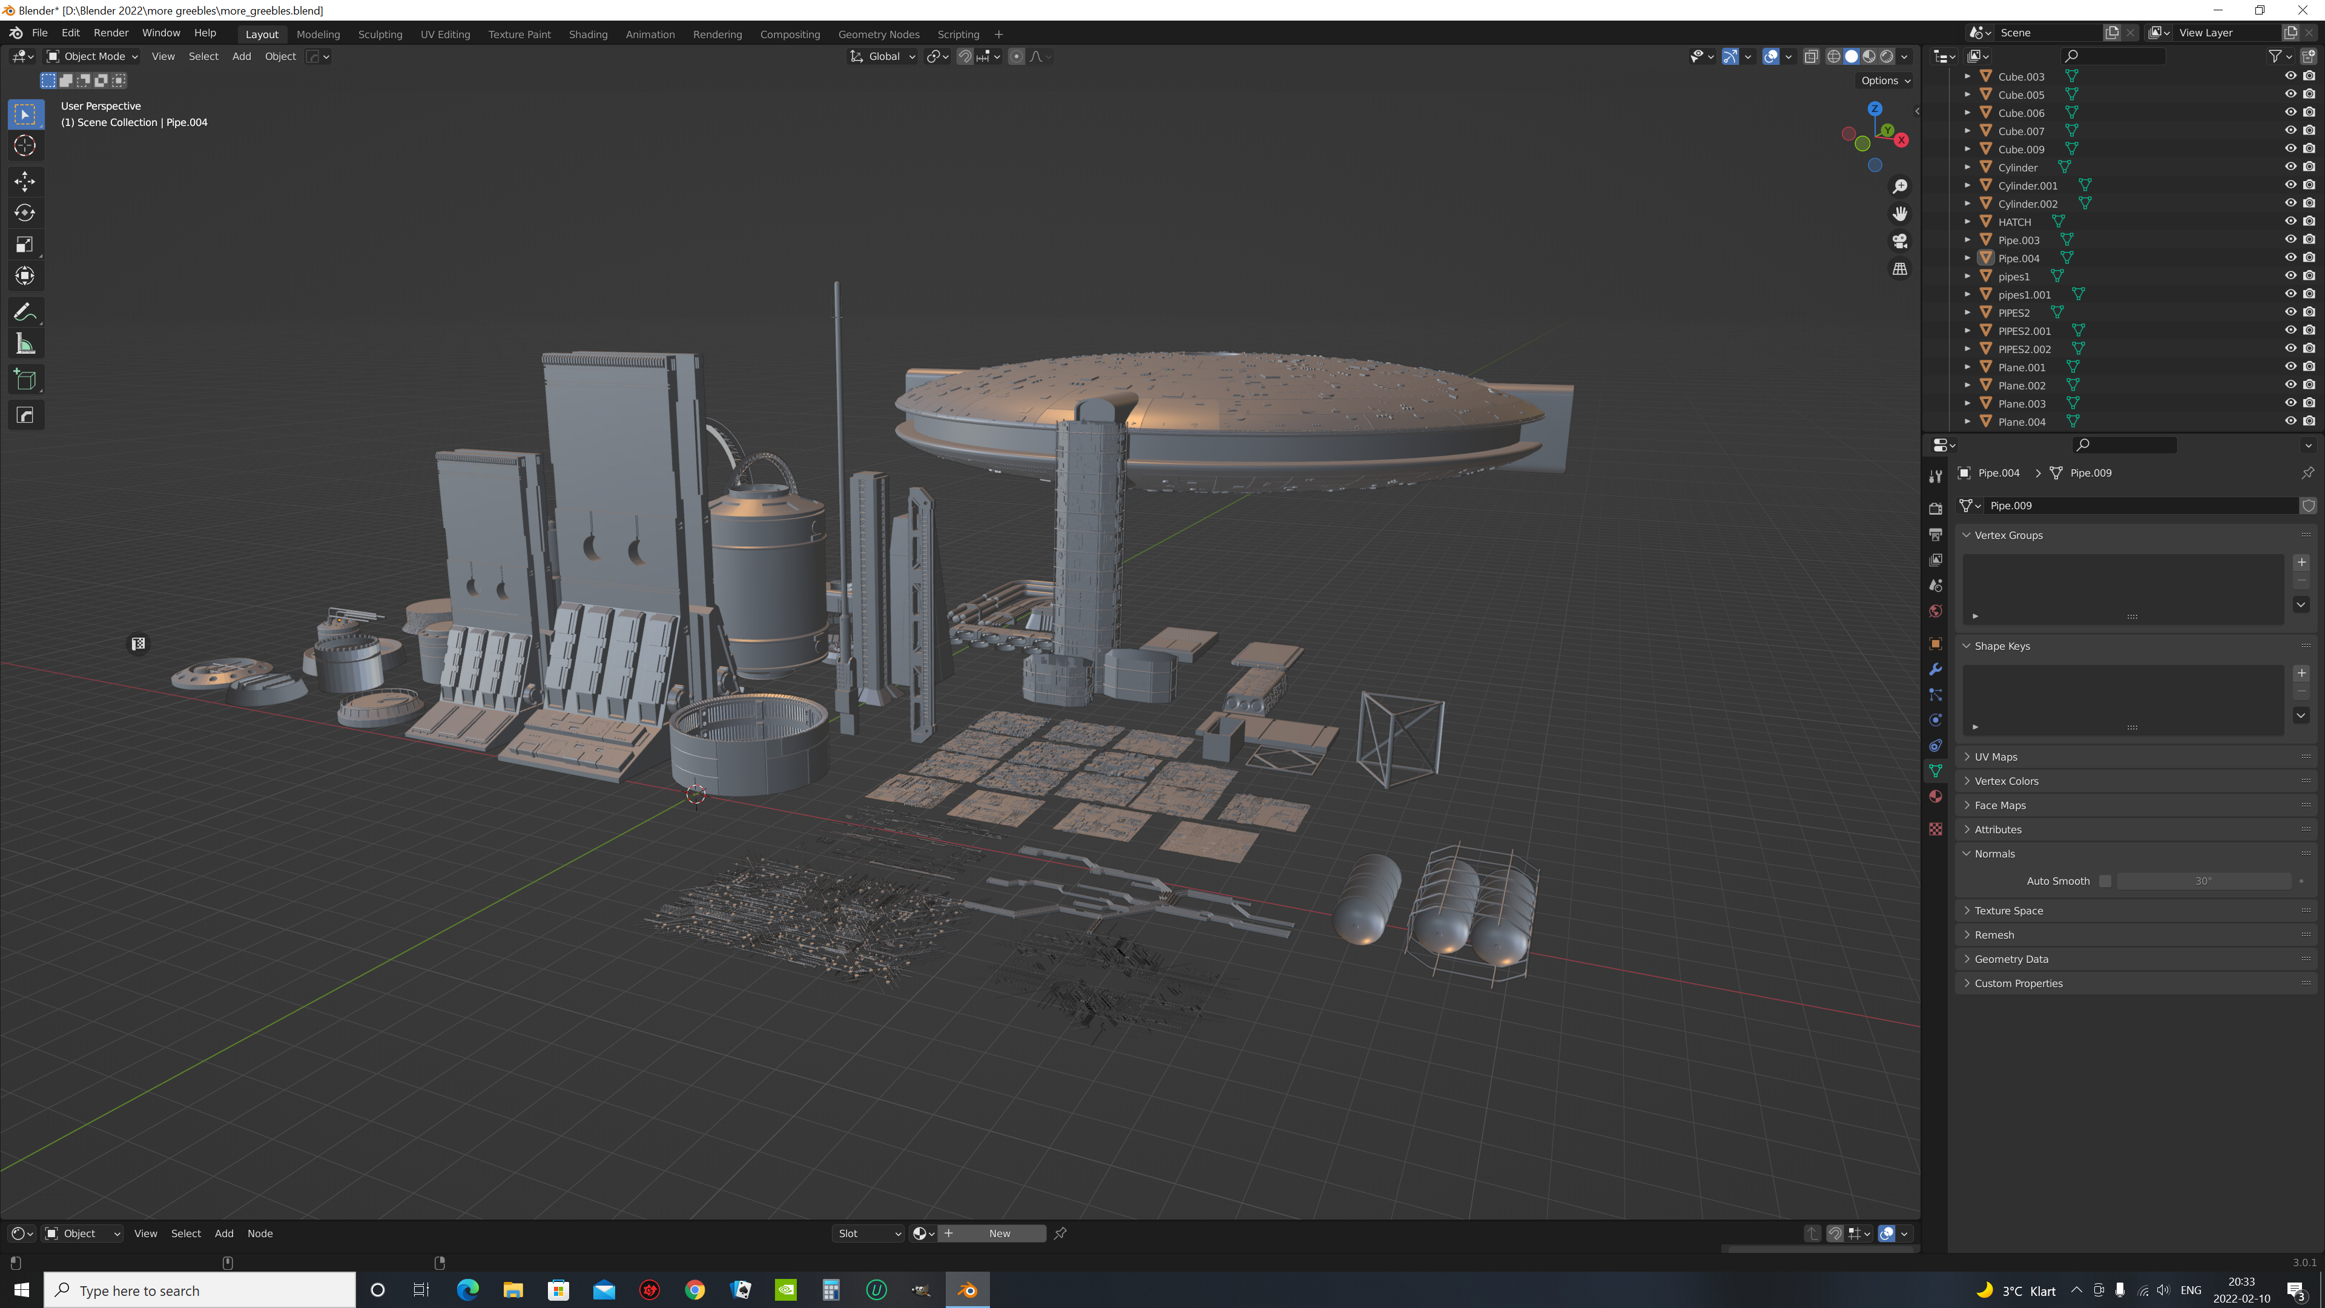Image resolution: width=2325 pixels, height=1308 pixels.
Task: Open the Material Properties tab
Action: [x=1935, y=796]
